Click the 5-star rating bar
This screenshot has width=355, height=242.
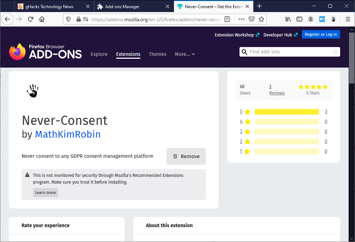point(286,111)
